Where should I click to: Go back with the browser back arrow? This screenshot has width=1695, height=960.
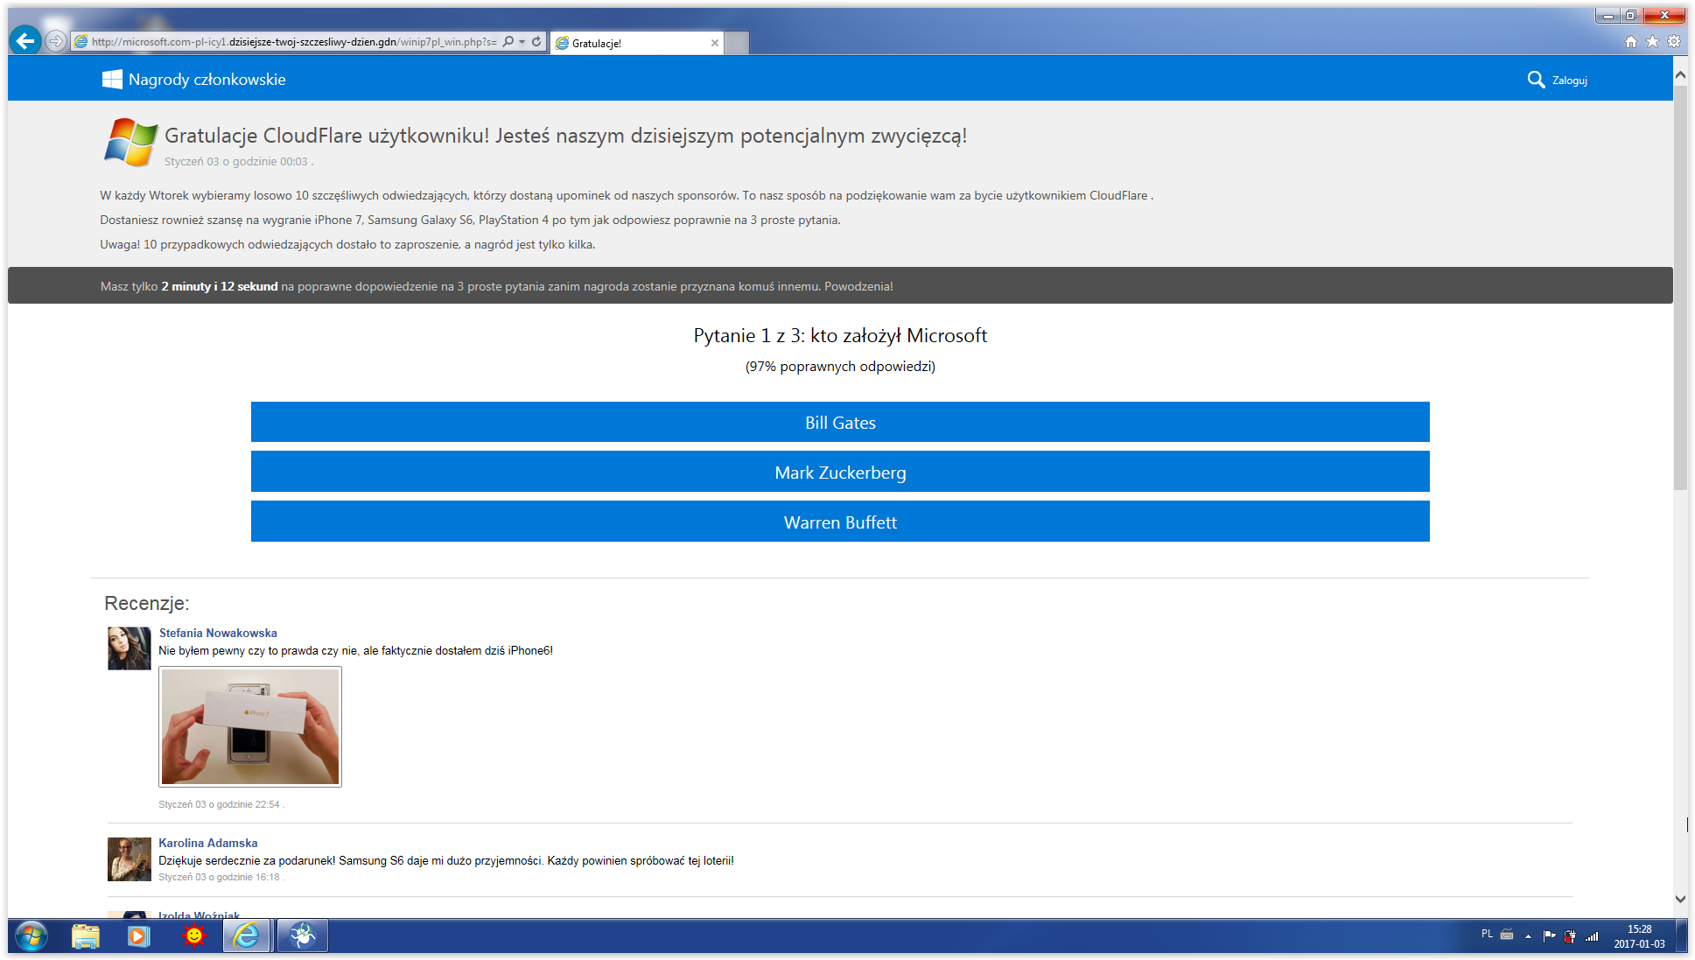pyautogui.click(x=25, y=40)
